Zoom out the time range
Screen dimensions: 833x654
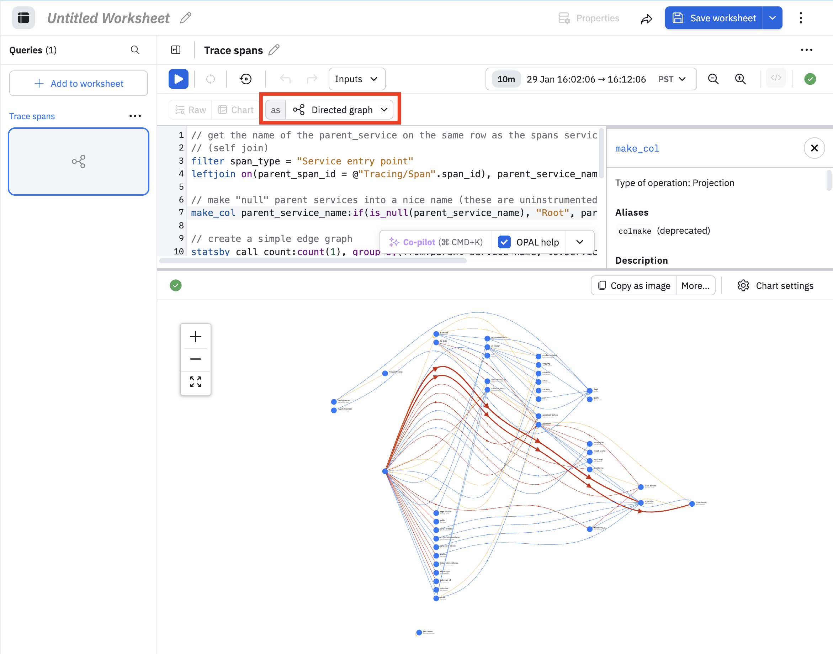pos(713,79)
